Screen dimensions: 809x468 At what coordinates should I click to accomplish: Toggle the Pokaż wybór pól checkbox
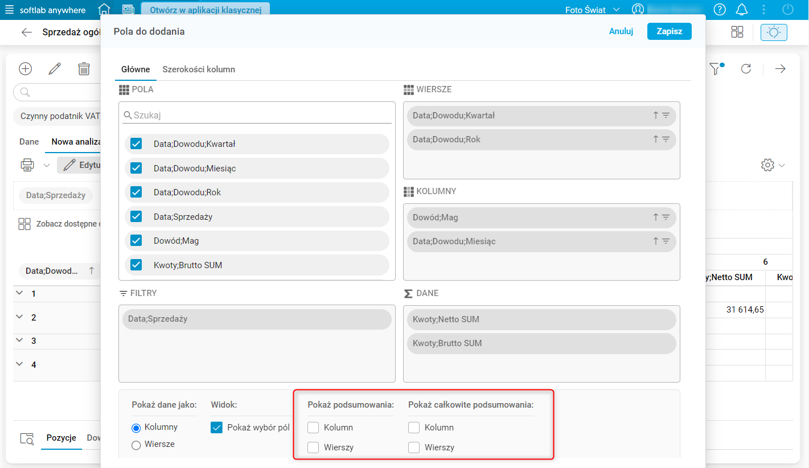(216, 428)
